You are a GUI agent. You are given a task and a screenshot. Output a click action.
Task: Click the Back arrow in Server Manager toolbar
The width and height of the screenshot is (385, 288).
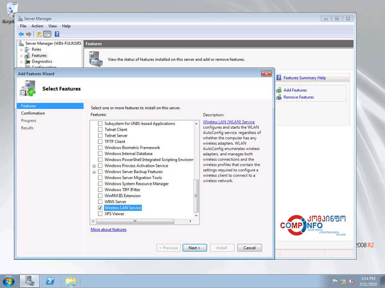tap(21, 34)
